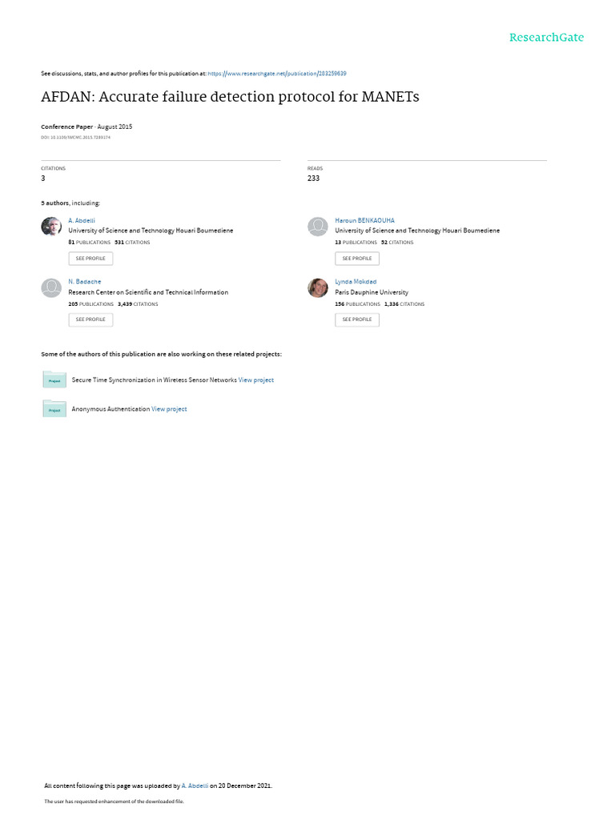Click the AFDAN paper title

(230, 97)
